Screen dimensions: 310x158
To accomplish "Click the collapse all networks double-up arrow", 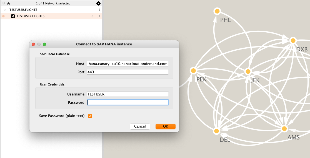I will coord(8,3).
